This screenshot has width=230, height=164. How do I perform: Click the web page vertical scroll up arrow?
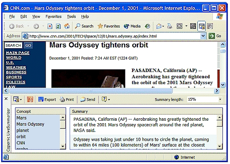coord(222,45)
